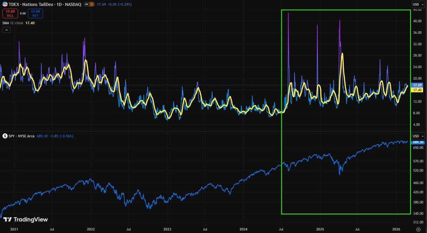This screenshot has height=233, width=427.
Task: Click the SPY dollar-sign symbol icon
Action: point(5,136)
